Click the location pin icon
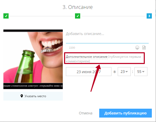Screen dimensions: 156x122 [x=22, y=96]
